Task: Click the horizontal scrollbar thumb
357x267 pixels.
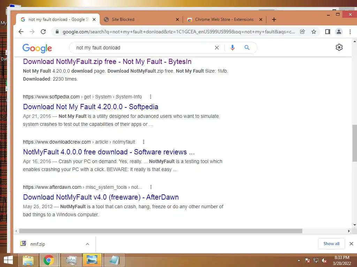Action: point(160,231)
